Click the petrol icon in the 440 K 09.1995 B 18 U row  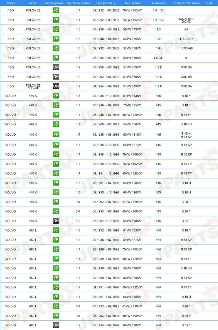click(x=56, y=192)
